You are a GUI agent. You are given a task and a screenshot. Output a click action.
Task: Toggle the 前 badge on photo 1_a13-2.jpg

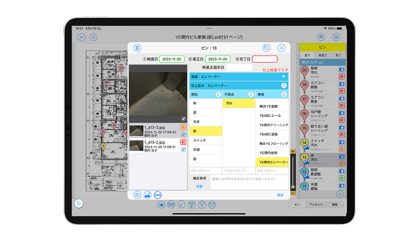pyautogui.click(x=183, y=142)
